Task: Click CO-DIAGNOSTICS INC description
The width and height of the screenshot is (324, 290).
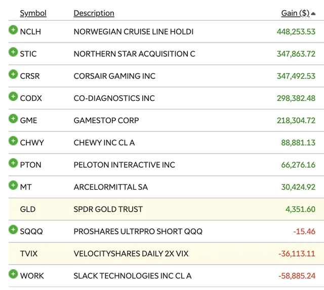Action: [114, 98]
